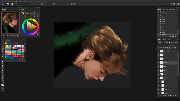Select the Crop tool
The width and height of the screenshot is (180, 101).
pos(3,51)
